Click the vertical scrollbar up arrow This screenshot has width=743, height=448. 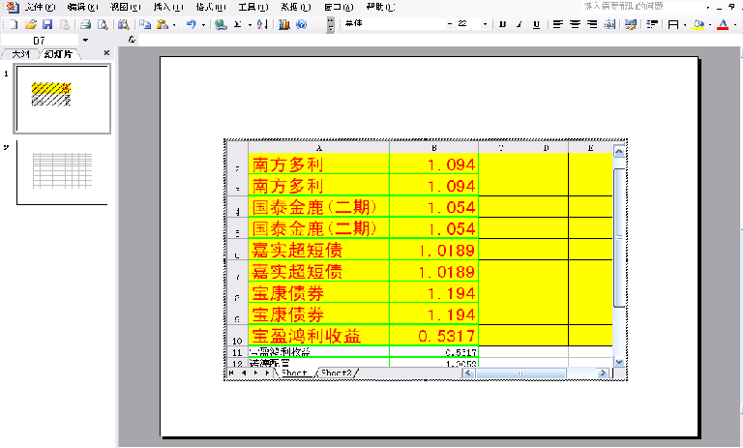(x=619, y=152)
